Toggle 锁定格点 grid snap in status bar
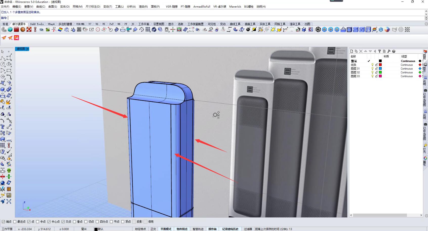Screen dimensions: 428x231 pyautogui.click(x=140, y=229)
